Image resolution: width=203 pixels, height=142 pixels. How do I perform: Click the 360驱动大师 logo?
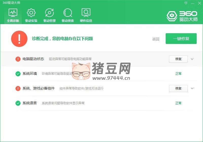(x=182, y=16)
